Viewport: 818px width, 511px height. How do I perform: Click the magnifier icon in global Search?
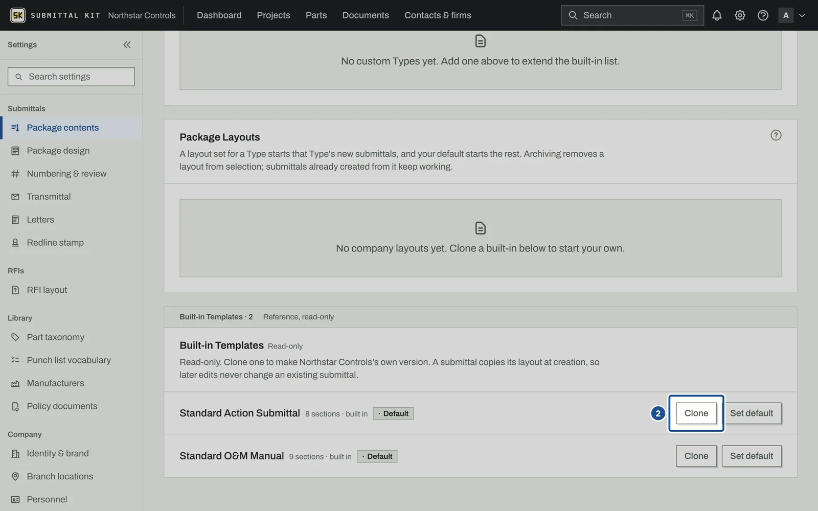pos(573,15)
